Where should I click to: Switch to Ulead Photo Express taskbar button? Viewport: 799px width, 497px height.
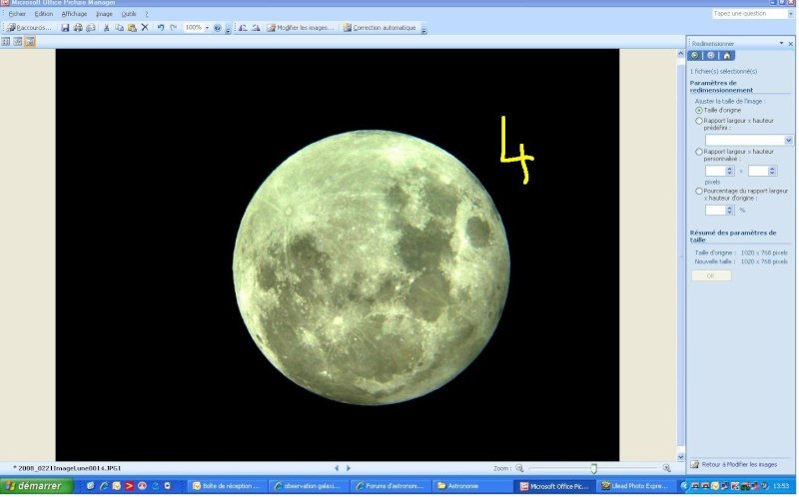[636, 487]
